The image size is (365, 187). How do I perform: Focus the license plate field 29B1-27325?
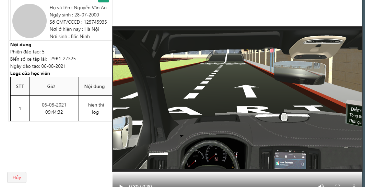click(63, 59)
